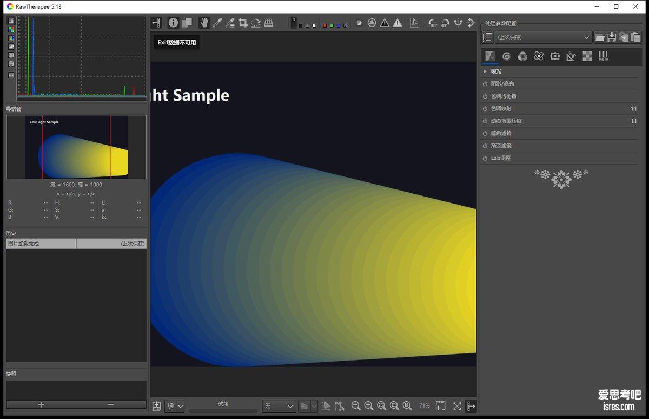
Task: Open a new detail window
Action: (x=441, y=405)
